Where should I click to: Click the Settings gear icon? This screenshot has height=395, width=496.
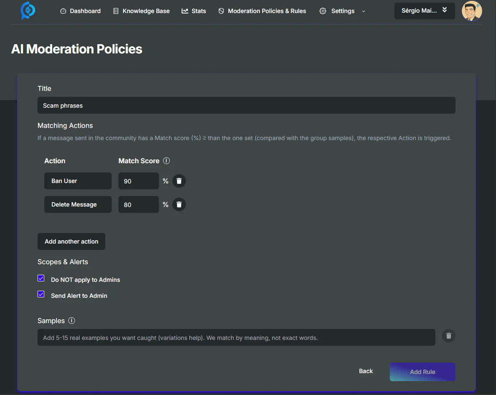(x=323, y=11)
